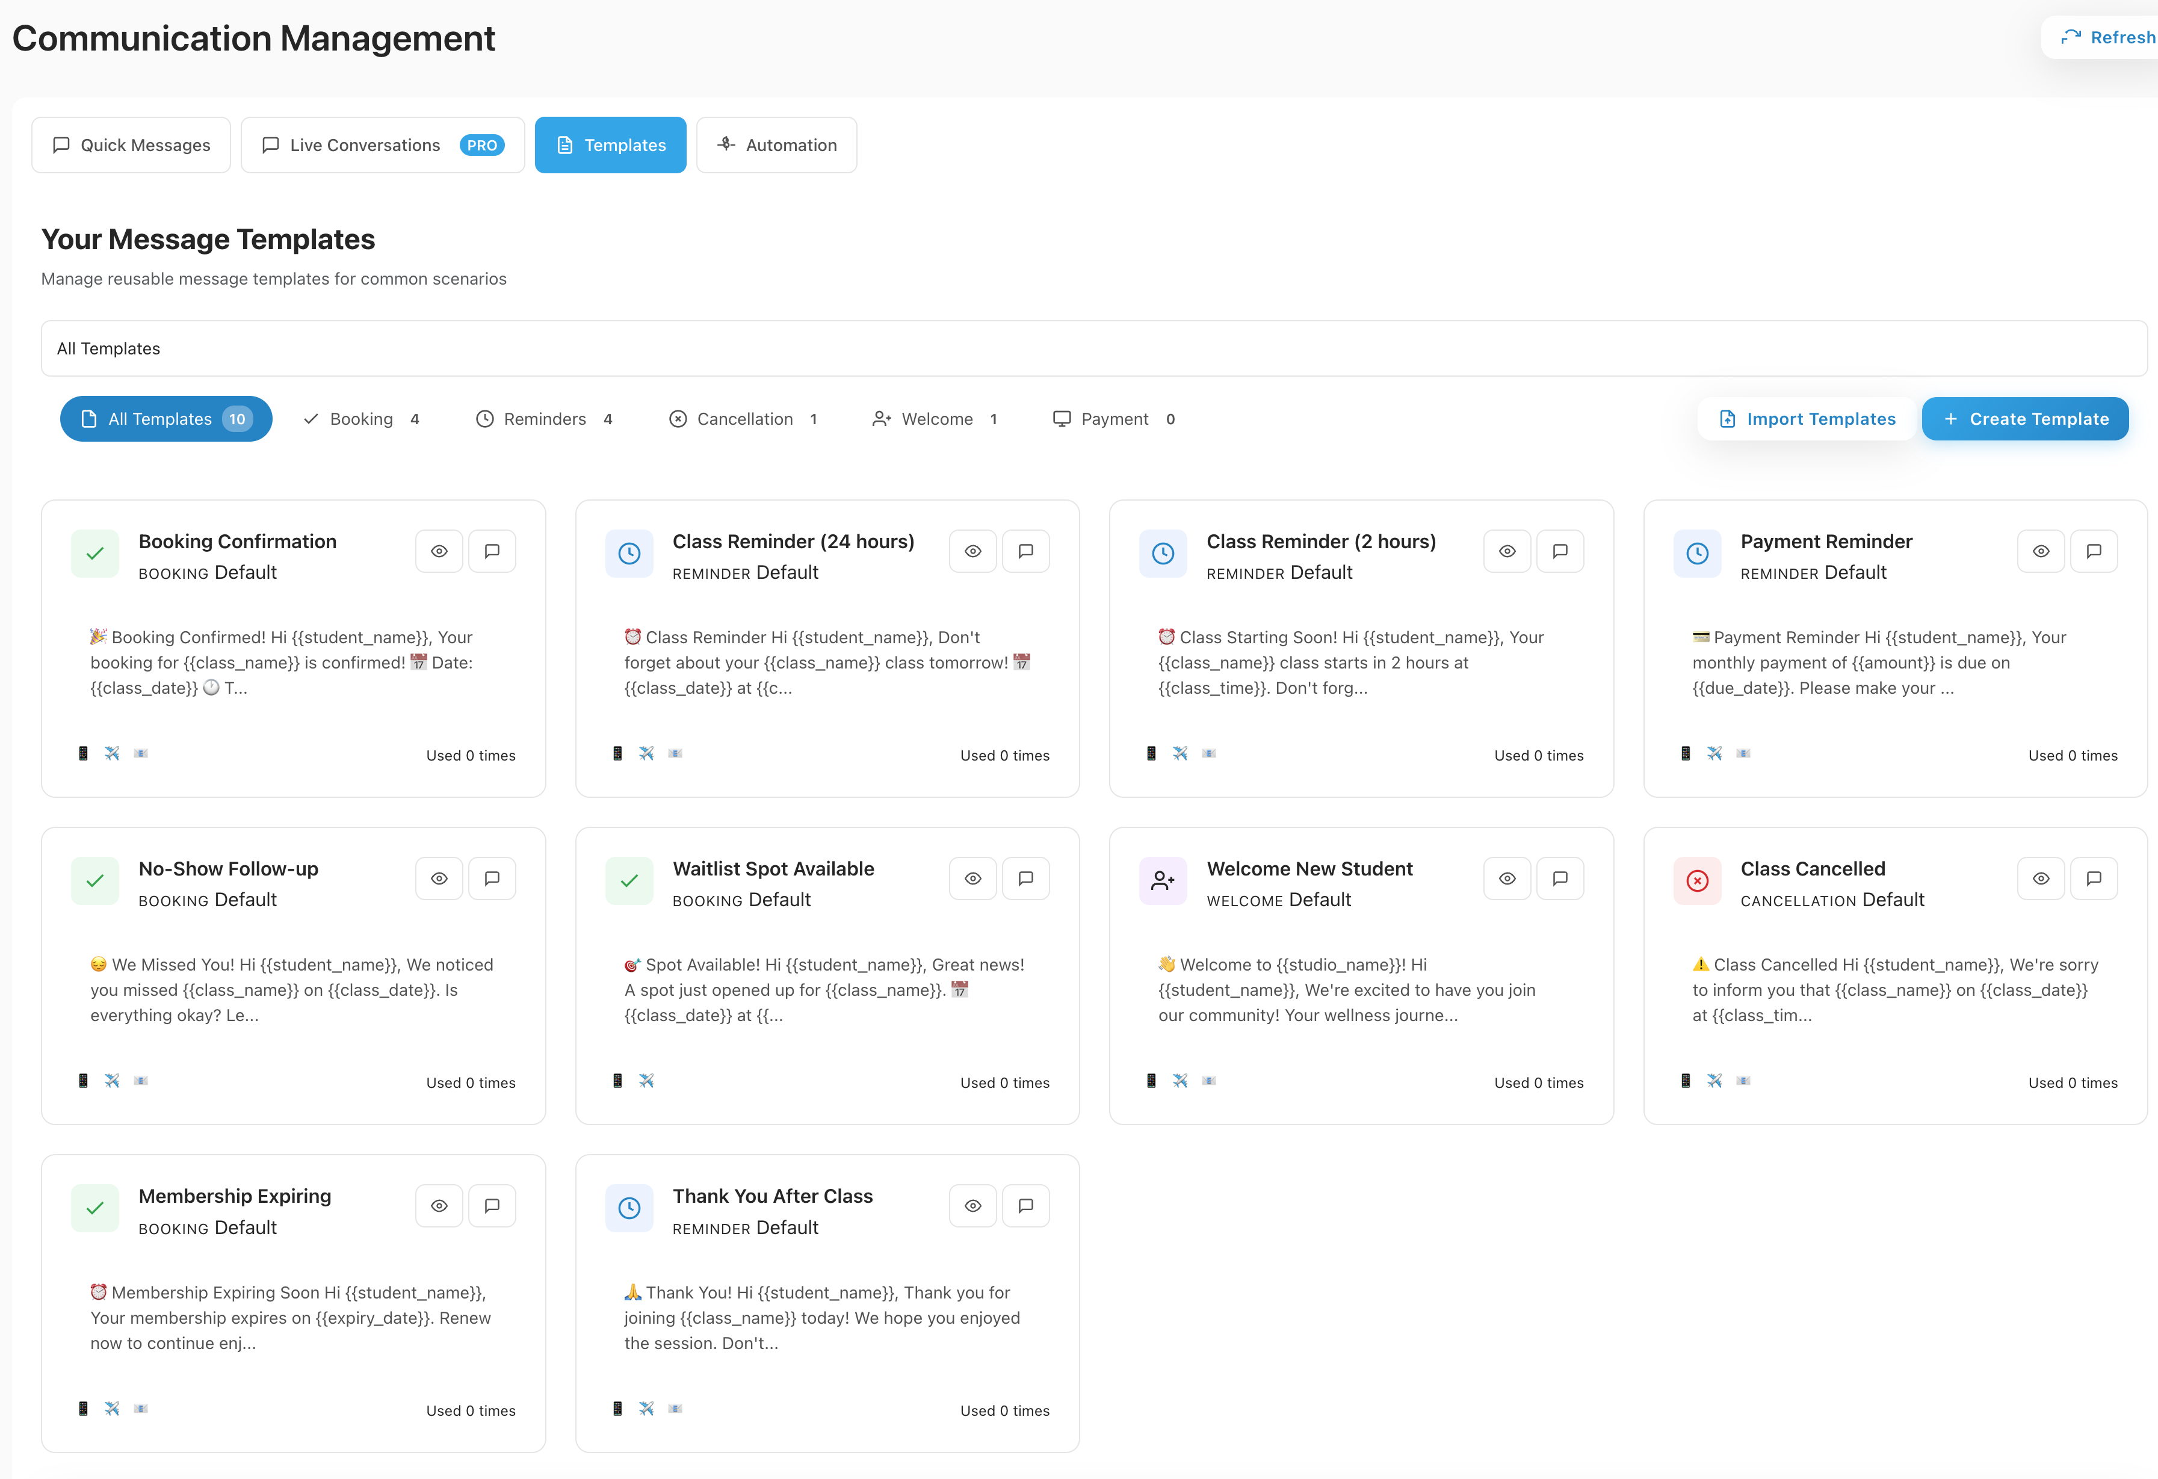This screenshot has height=1479, width=2158.
Task: Click red X icon on Class Cancelled
Action: tap(1696, 881)
